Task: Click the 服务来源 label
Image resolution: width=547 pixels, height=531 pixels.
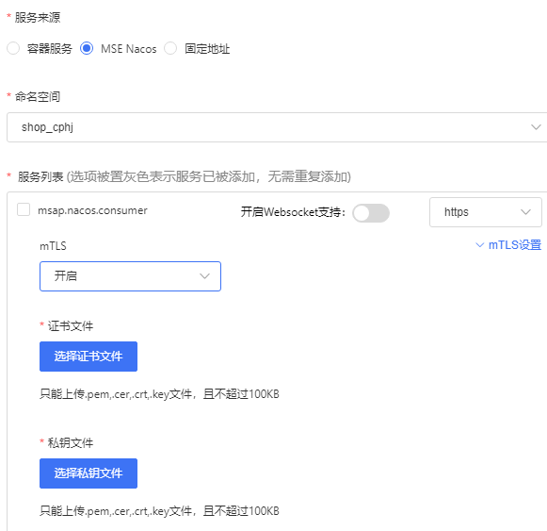Action: (x=38, y=18)
